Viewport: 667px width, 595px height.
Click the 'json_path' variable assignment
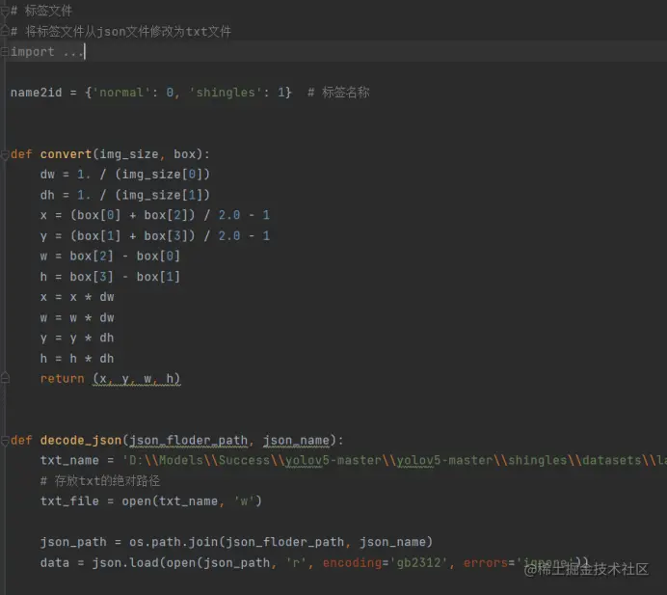(73, 542)
